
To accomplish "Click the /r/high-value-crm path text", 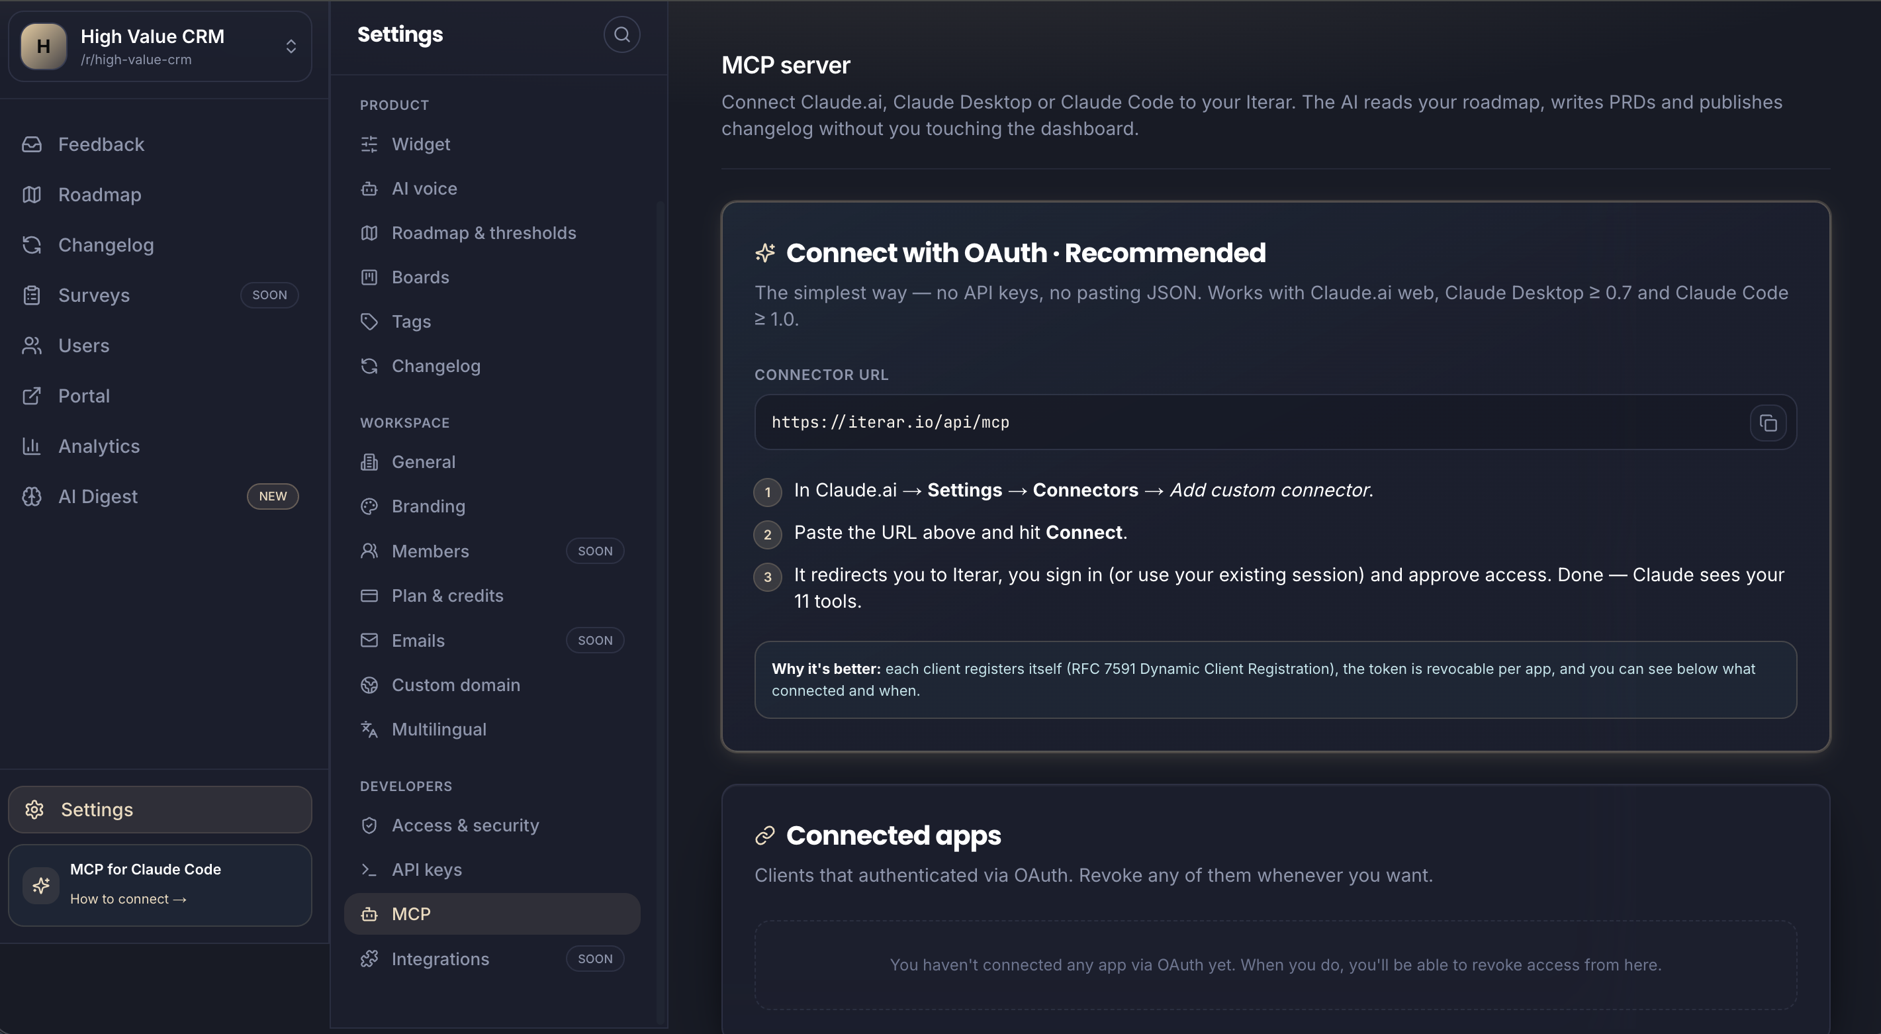I will pyautogui.click(x=136, y=60).
